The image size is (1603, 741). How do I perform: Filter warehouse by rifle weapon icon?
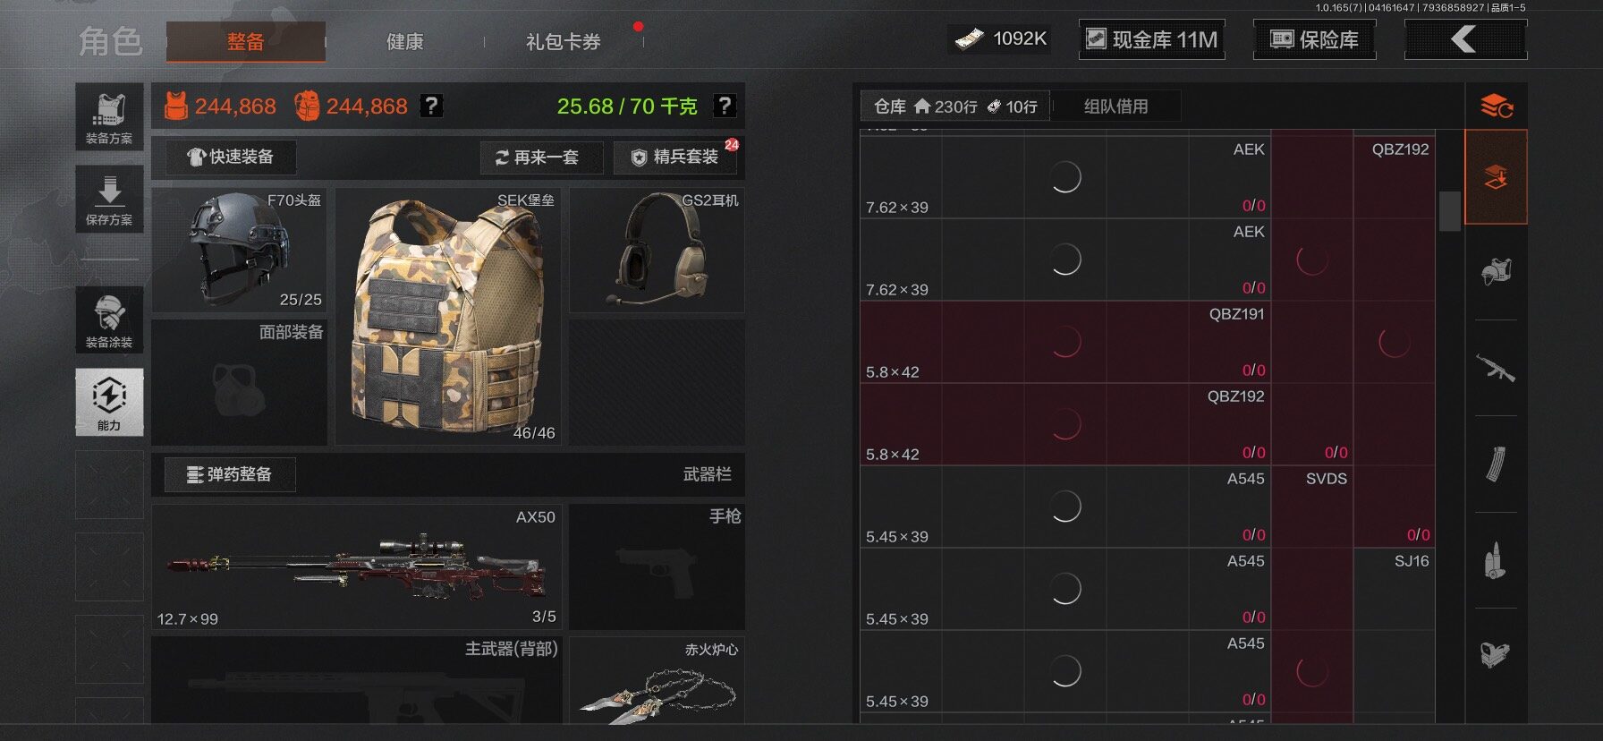pyautogui.click(x=1496, y=368)
